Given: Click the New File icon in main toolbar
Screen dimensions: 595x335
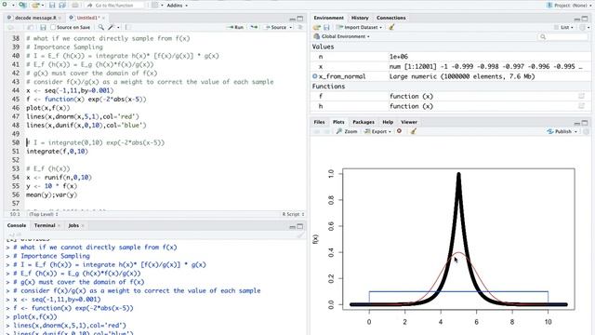Looking at the screenshot, I should 5,5.
